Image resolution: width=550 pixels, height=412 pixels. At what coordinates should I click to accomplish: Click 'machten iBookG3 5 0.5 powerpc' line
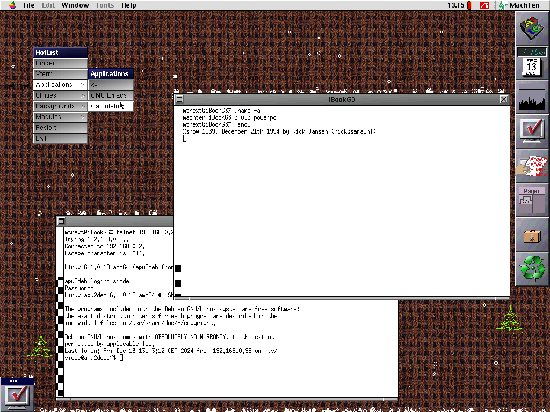click(229, 117)
